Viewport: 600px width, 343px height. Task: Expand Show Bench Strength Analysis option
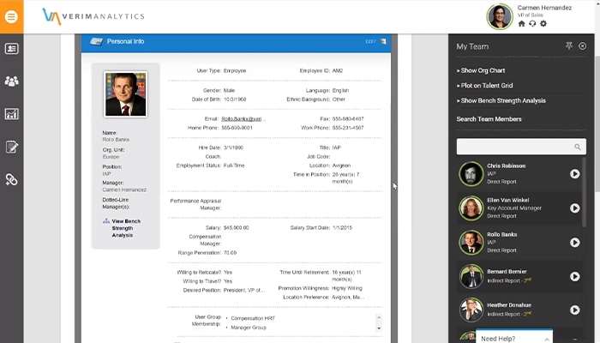501,100
